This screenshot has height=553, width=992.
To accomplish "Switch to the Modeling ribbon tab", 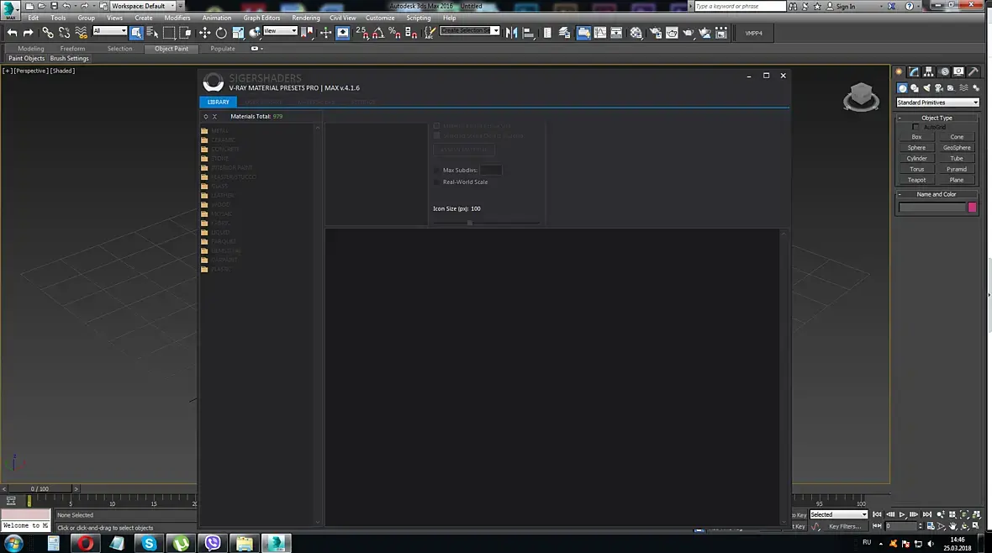I will 31,49.
